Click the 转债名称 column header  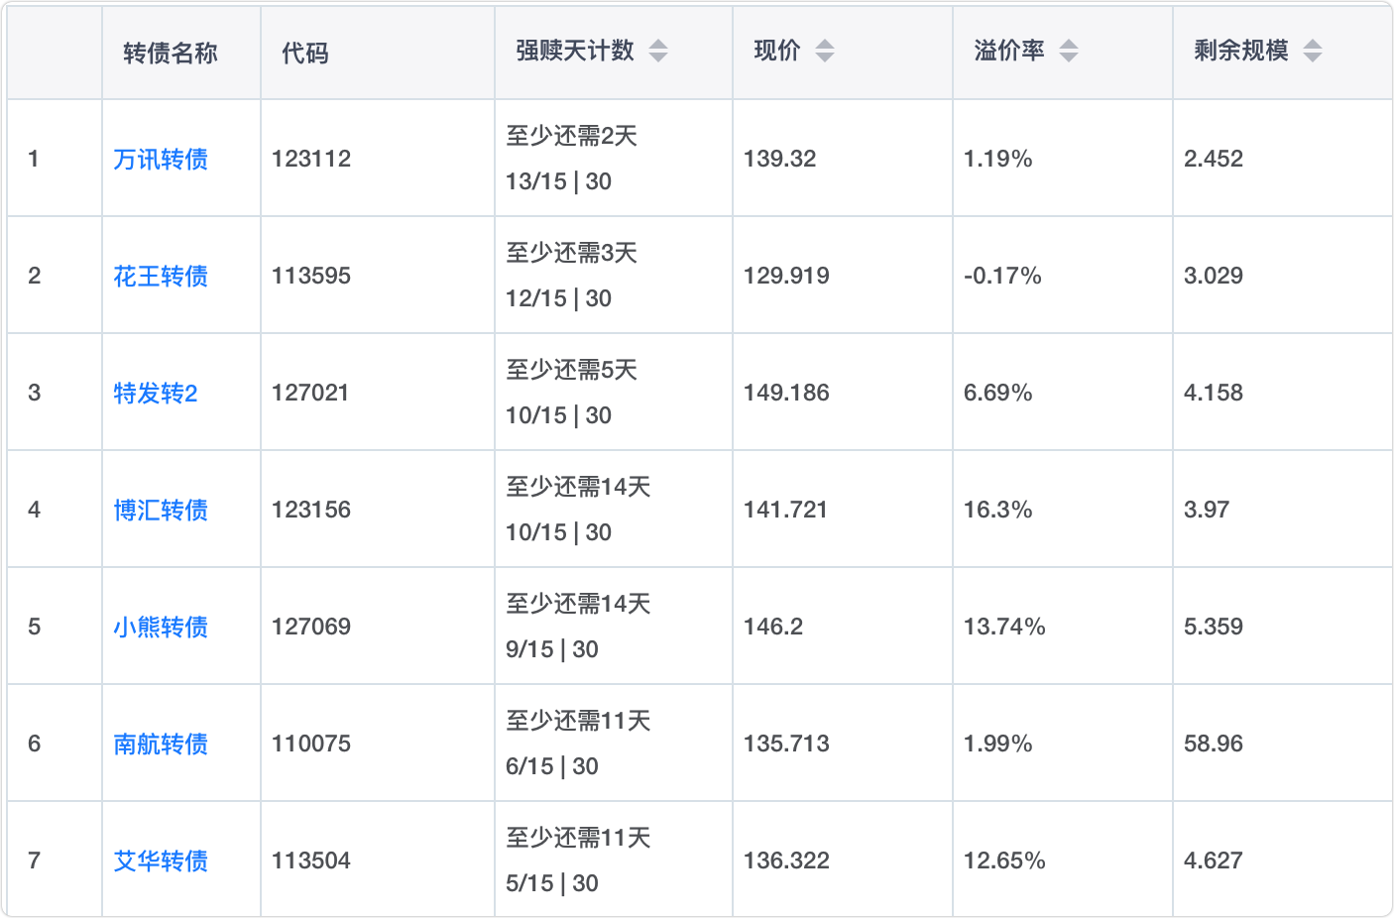coord(171,53)
